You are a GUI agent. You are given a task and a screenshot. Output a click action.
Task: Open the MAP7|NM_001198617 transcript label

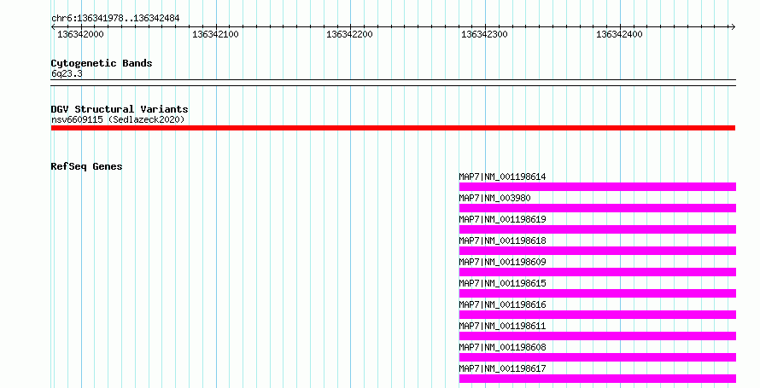tap(502, 368)
